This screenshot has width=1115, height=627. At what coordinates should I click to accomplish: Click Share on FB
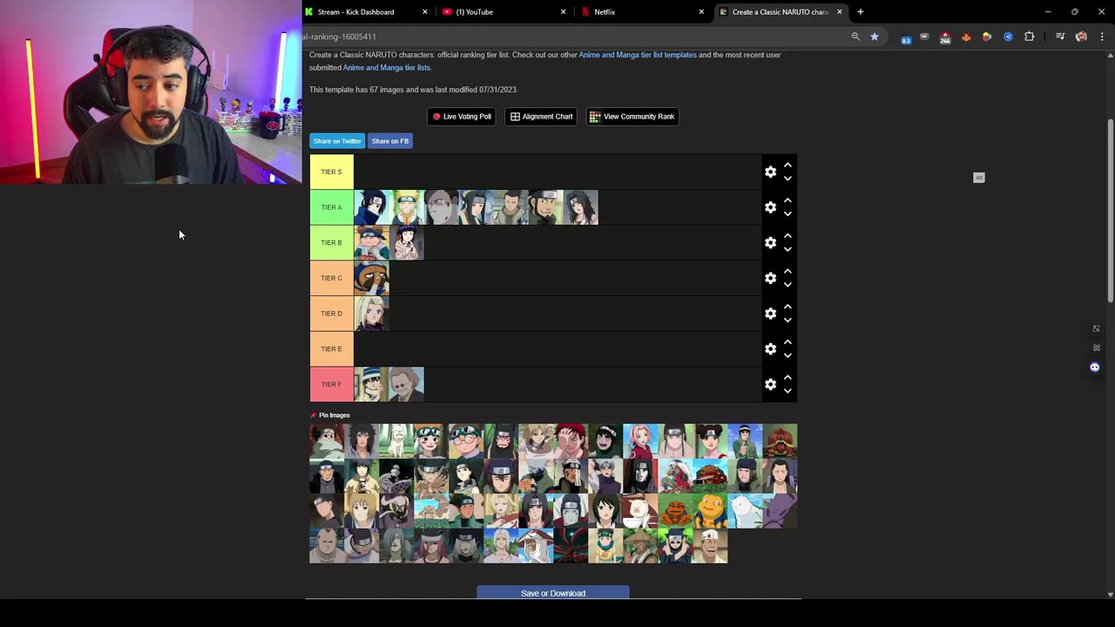pyautogui.click(x=389, y=141)
